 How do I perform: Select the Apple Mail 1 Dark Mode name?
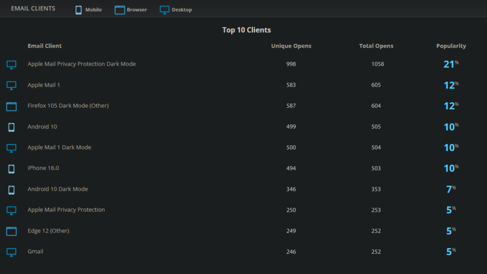point(59,147)
